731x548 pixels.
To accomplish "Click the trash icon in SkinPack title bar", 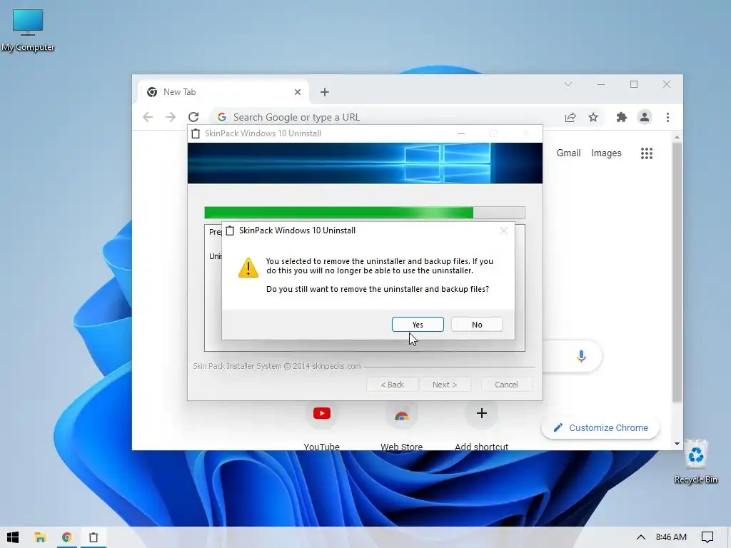I will coord(196,133).
